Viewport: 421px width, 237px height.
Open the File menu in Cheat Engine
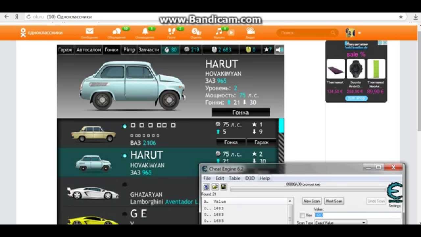pos(207,178)
